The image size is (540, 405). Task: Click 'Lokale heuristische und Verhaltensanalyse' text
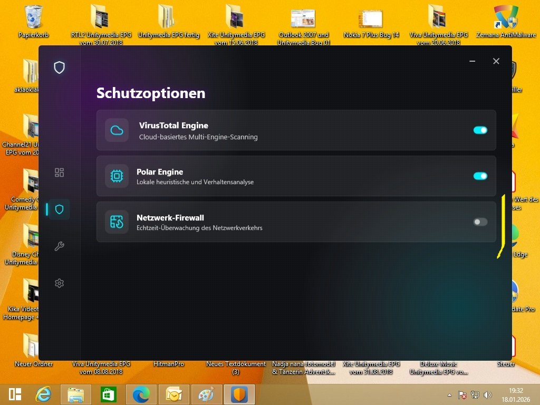click(x=195, y=182)
